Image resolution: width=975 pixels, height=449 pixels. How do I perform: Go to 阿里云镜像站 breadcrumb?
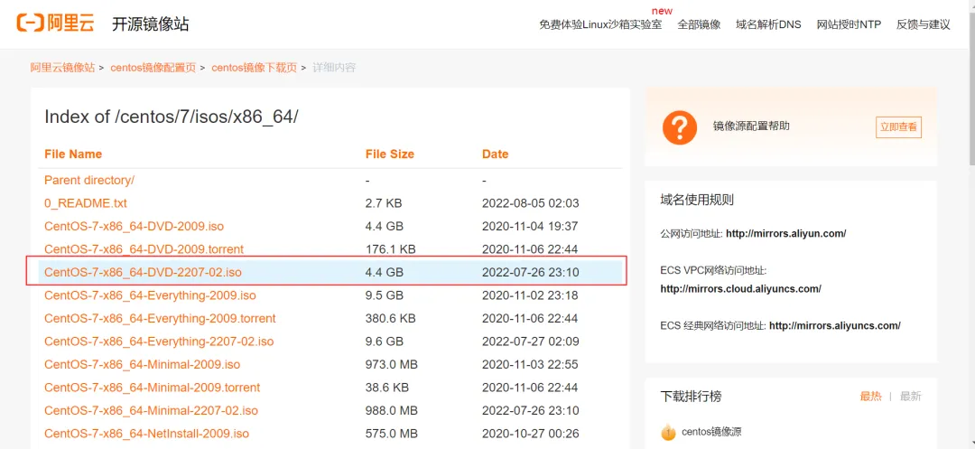point(63,68)
